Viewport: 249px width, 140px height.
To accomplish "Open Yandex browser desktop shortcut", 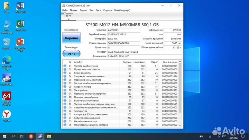I will tap(7, 115).
